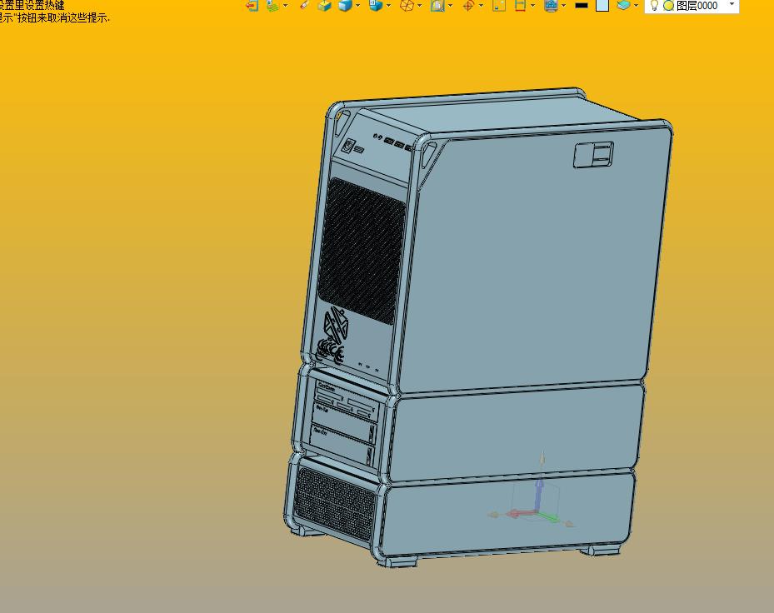Open dropdown beside teal layer icon
Screen dimensions: 774x613
point(636,6)
